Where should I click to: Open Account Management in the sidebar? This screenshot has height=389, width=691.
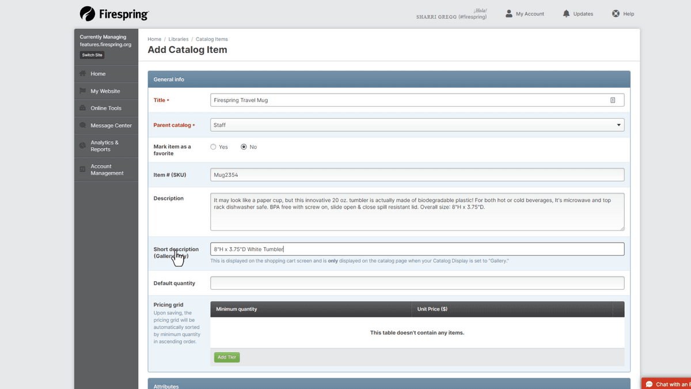click(x=107, y=169)
